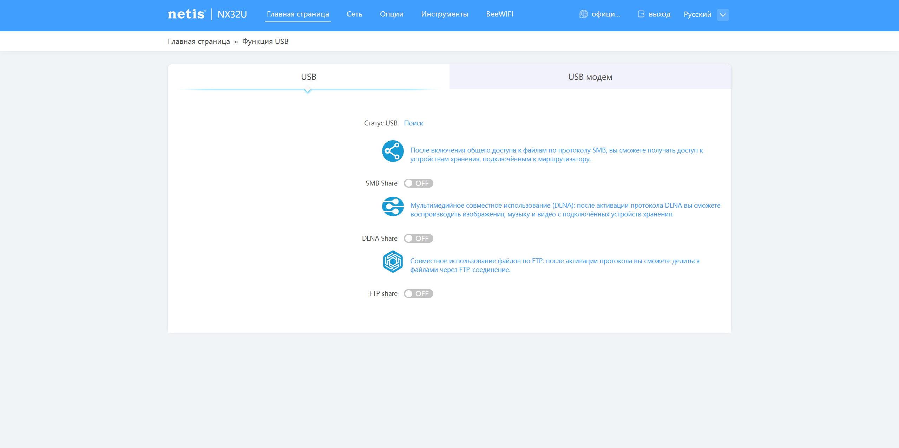
Task: Toggle FTP share on
Action: 418,294
